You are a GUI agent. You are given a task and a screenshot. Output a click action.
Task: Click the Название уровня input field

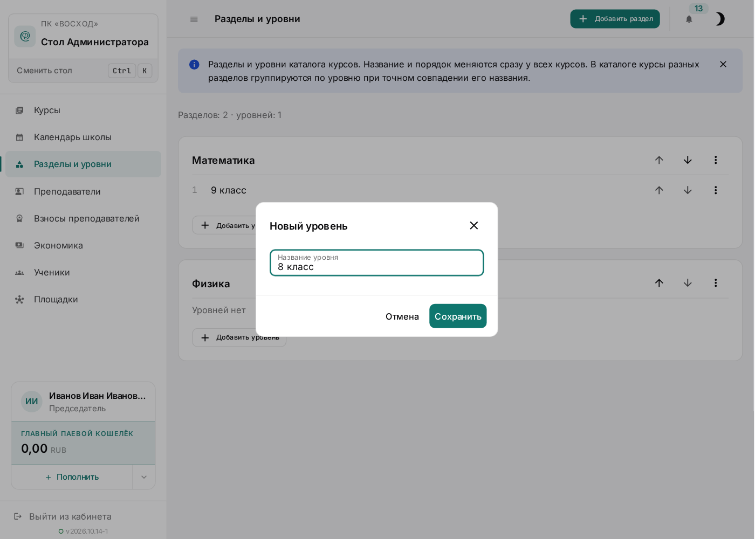pyautogui.click(x=377, y=263)
